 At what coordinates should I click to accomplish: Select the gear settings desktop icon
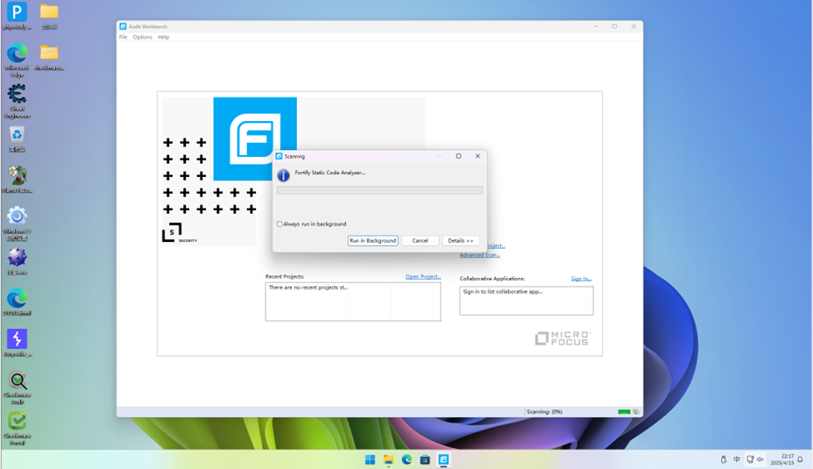[x=18, y=224]
